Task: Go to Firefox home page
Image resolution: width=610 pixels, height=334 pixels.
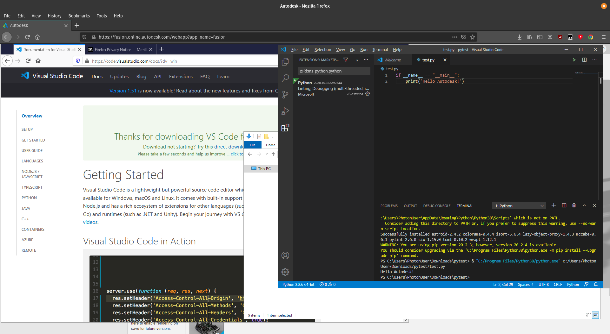Action: pyautogui.click(x=37, y=37)
